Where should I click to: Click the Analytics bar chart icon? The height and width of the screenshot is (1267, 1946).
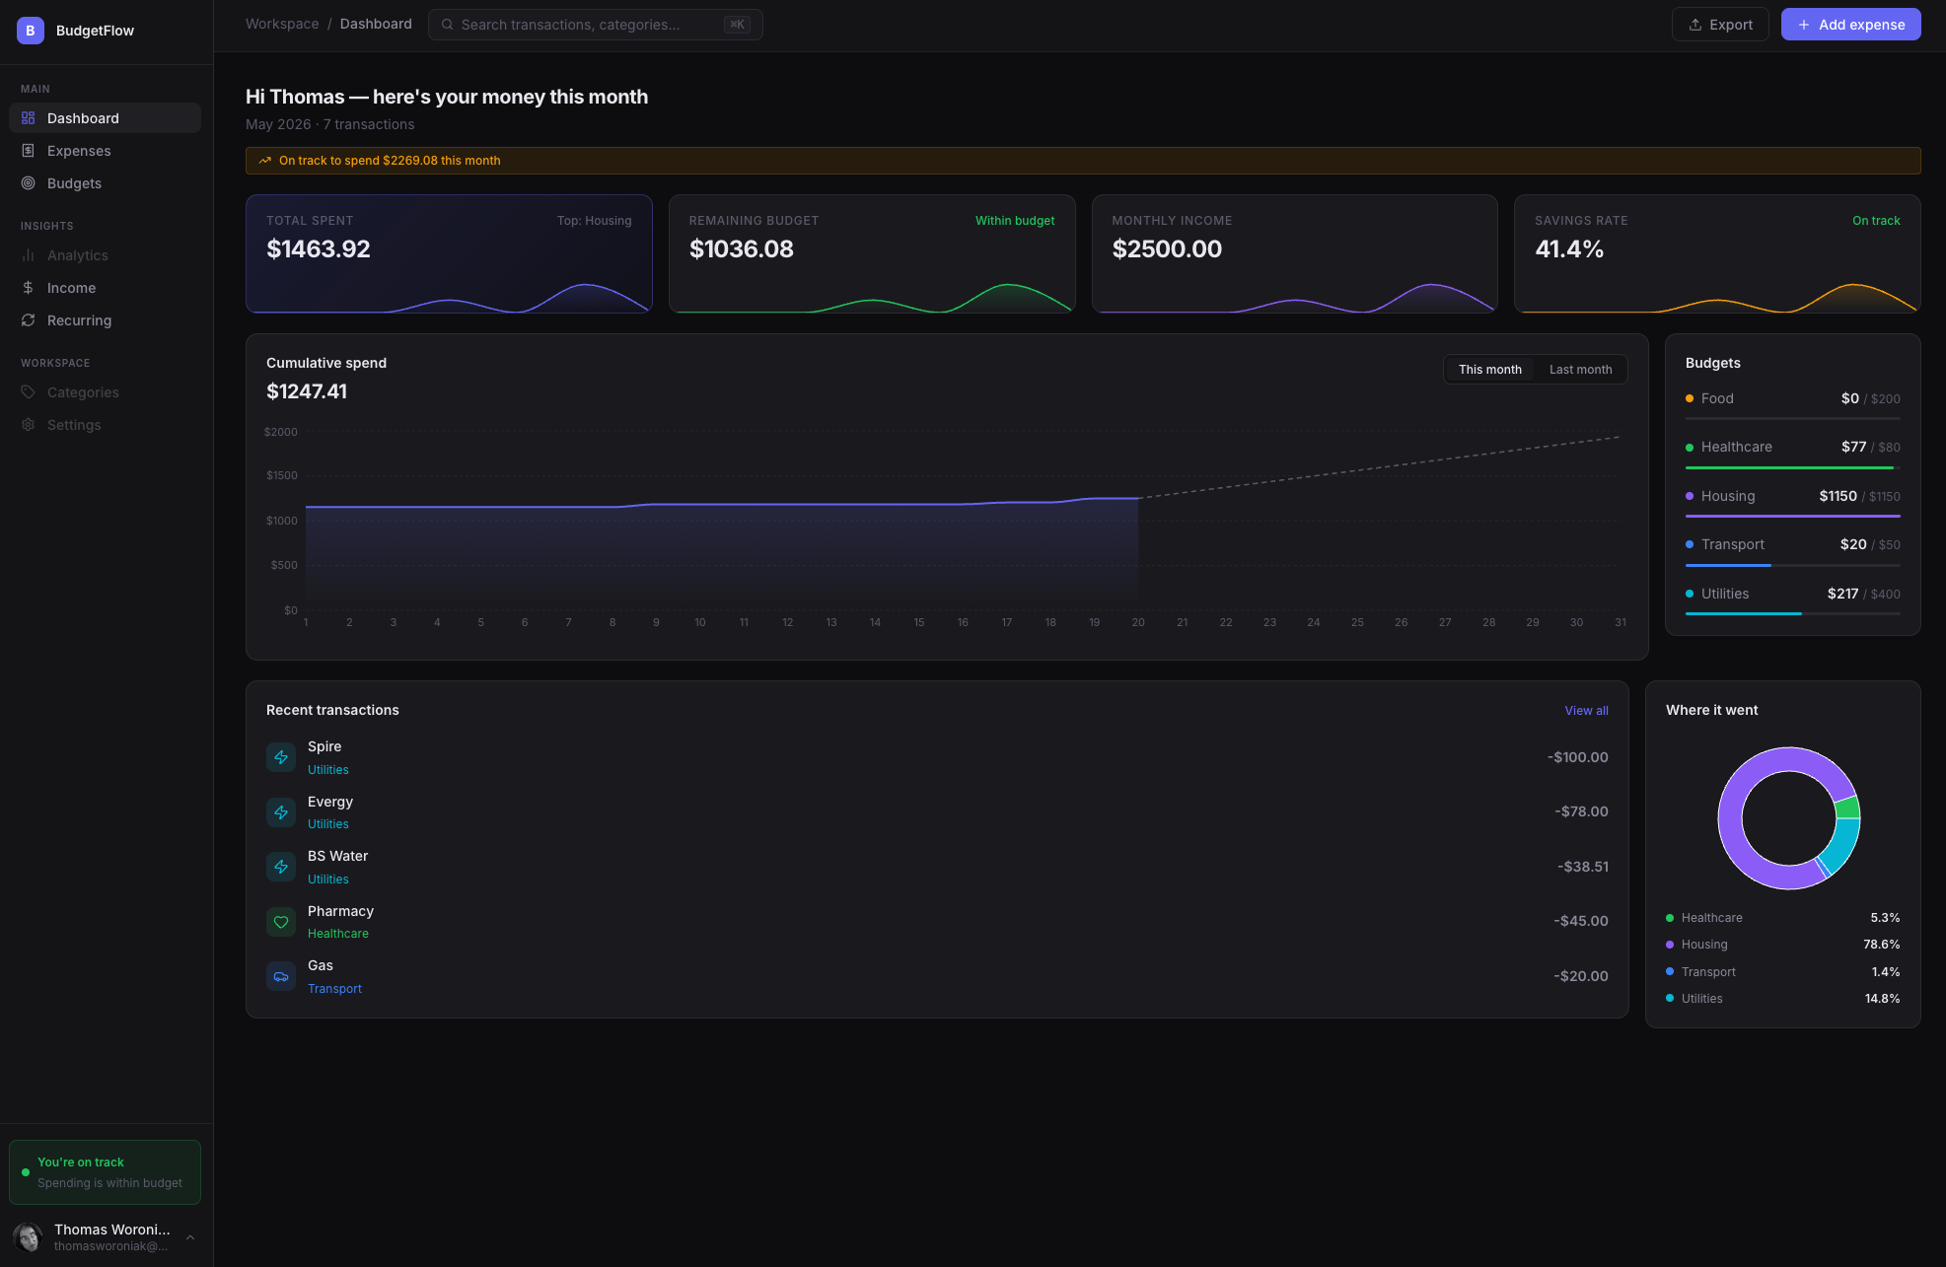click(29, 255)
